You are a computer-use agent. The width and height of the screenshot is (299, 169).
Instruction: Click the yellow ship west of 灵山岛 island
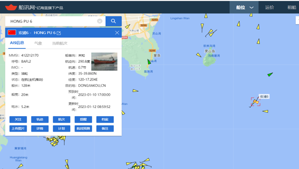tap(199, 55)
